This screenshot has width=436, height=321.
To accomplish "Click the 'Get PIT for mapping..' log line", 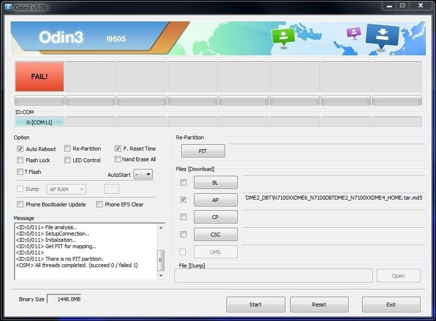I will [x=56, y=246].
